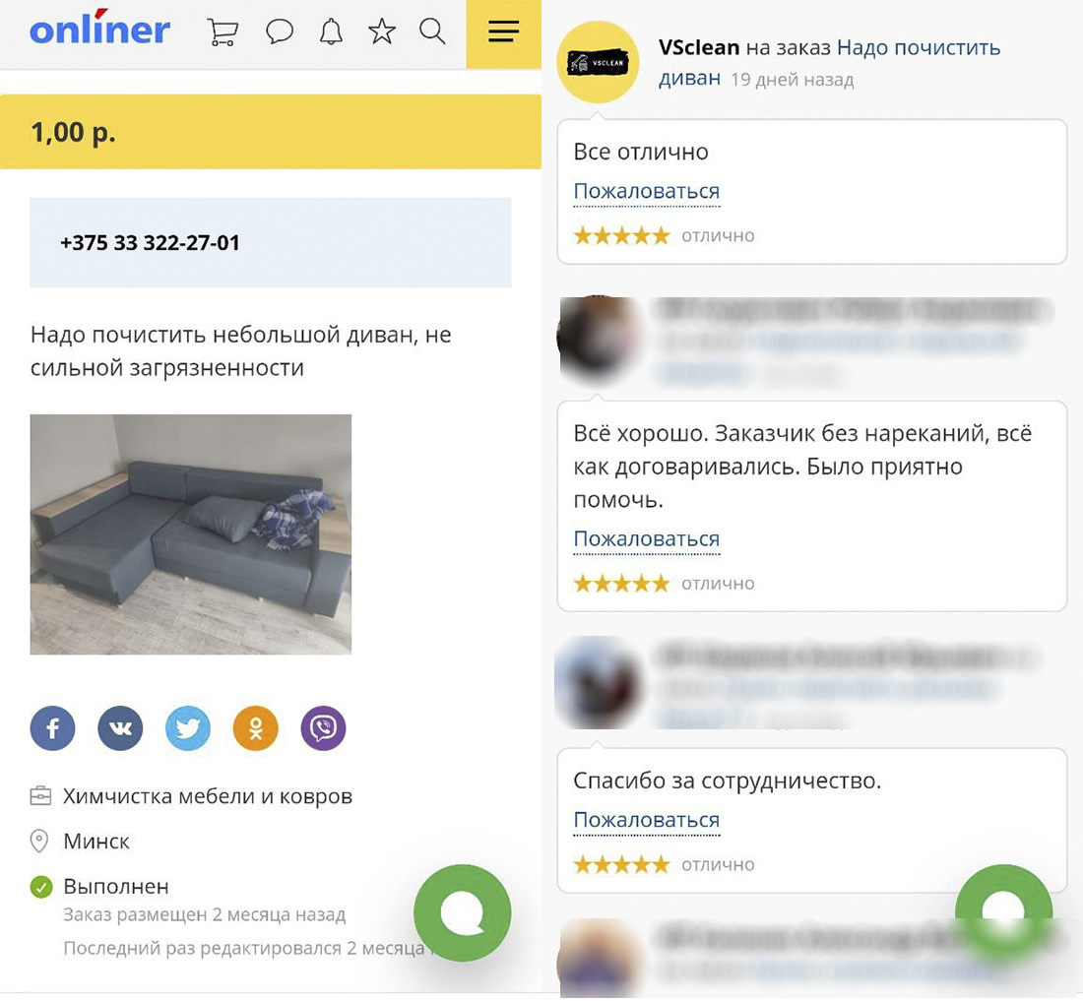The height and width of the screenshot is (1001, 1083).
Task: Open green chat bubble on order page
Action: [462, 912]
